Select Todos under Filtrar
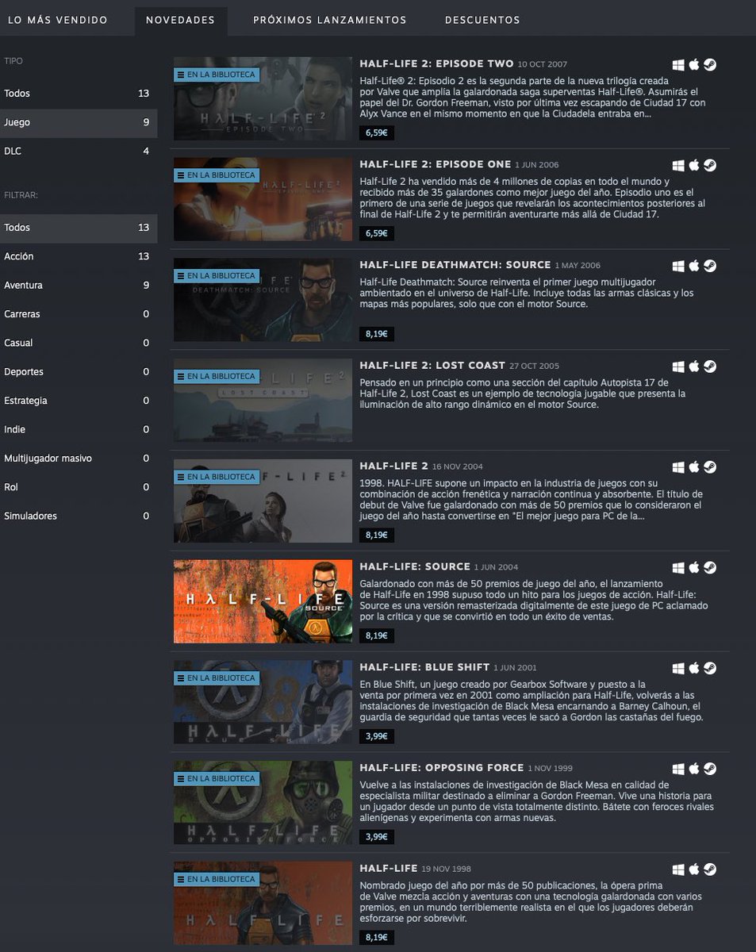Viewport: 756px width, 952px height. pyautogui.click(x=78, y=228)
